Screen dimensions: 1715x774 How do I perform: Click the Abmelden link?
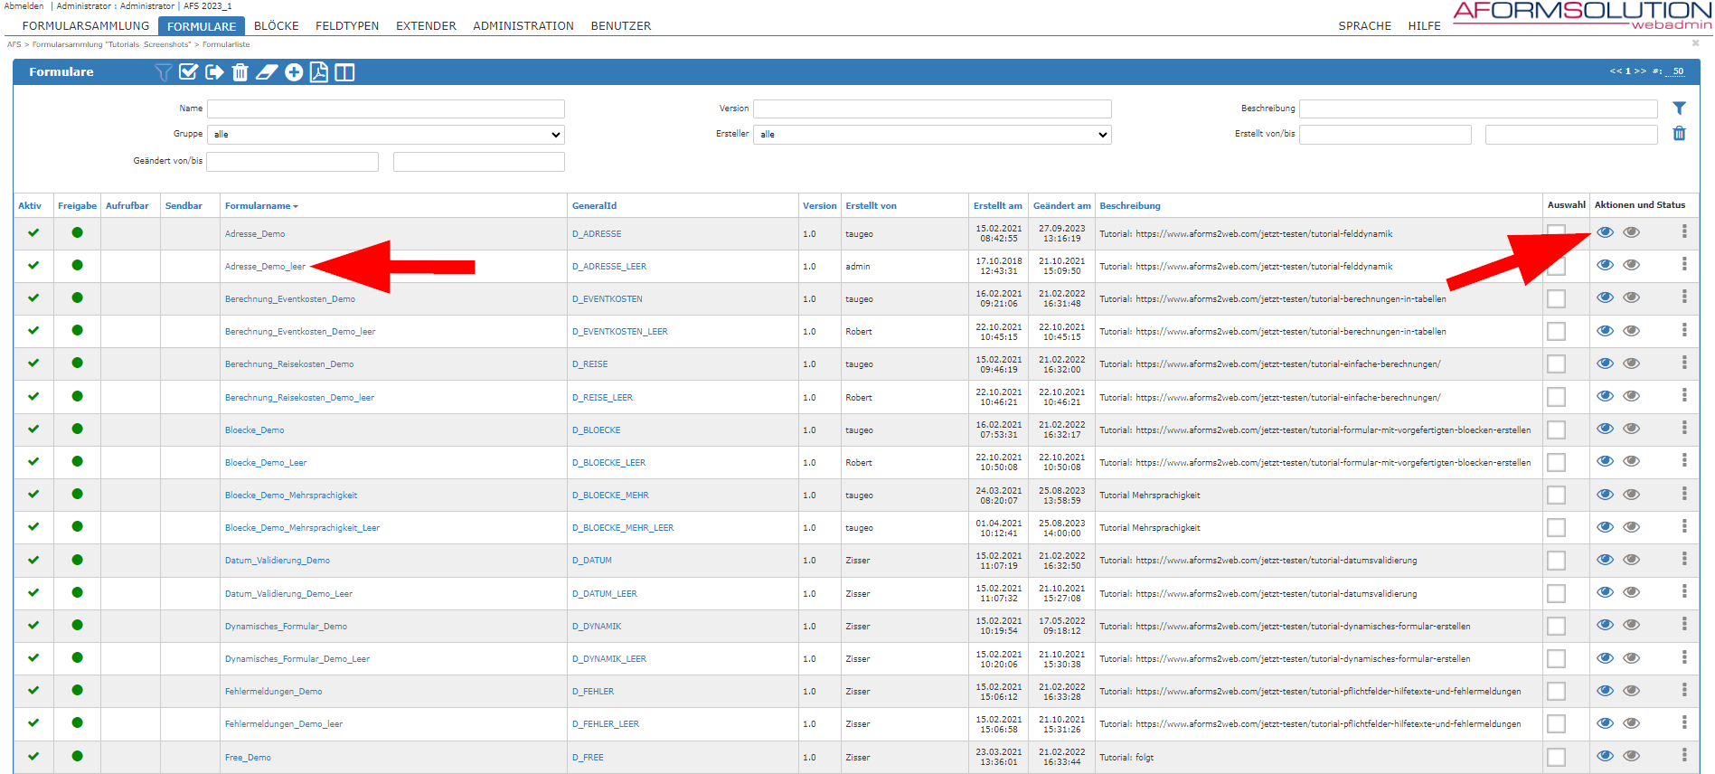point(24,6)
